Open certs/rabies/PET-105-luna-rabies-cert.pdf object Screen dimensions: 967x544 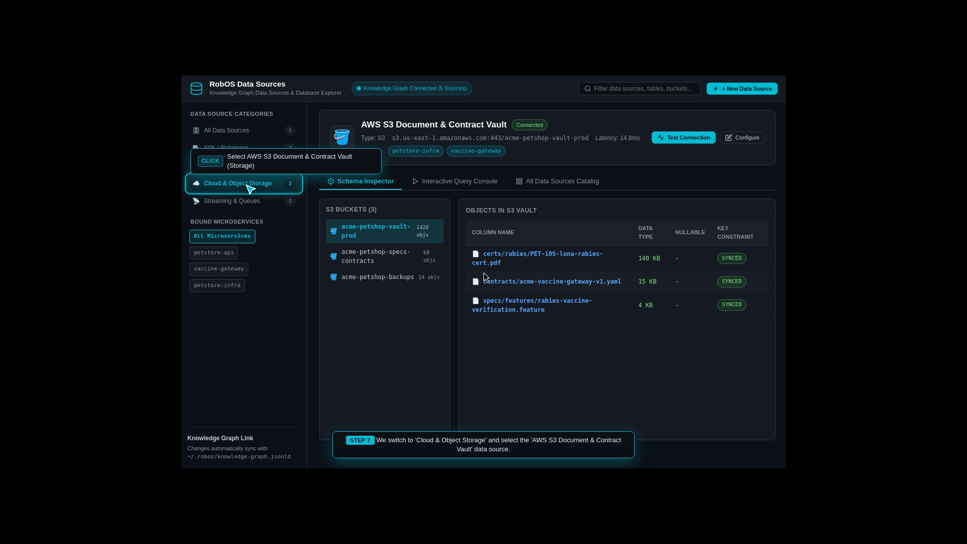tap(537, 258)
